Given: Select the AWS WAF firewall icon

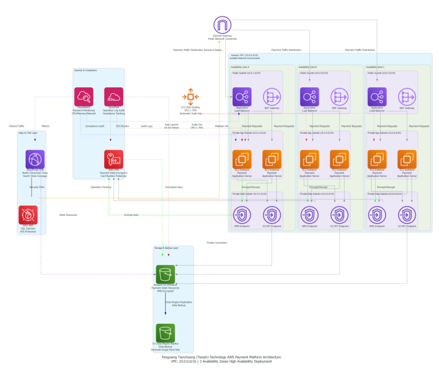Looking at the screenshot, I should pos(28,215).
